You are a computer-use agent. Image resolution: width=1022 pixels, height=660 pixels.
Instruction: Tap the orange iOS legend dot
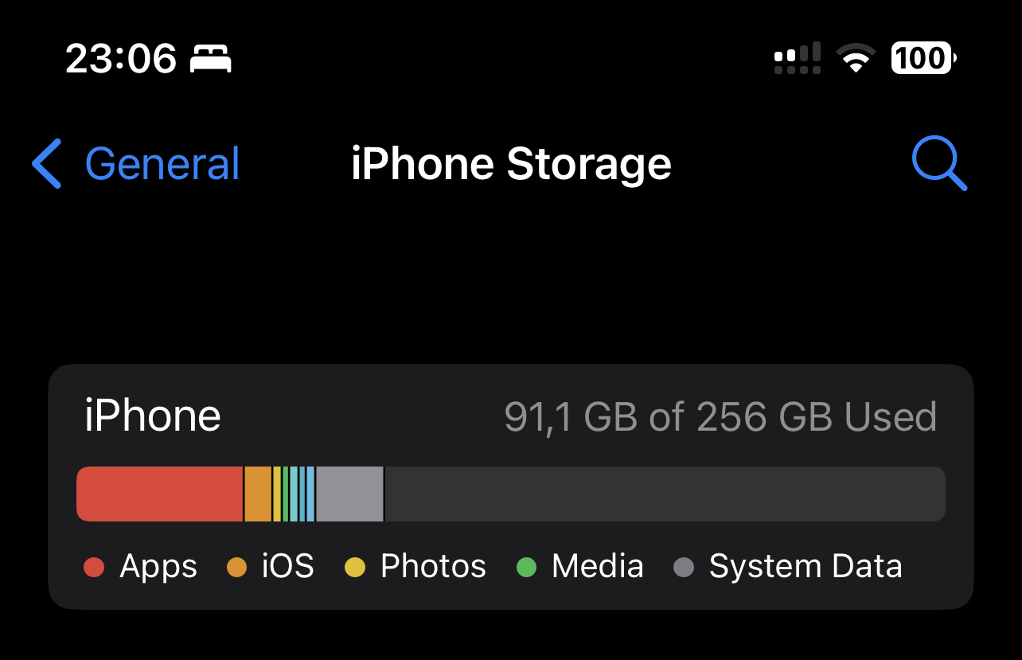click(x=236, y=568)
